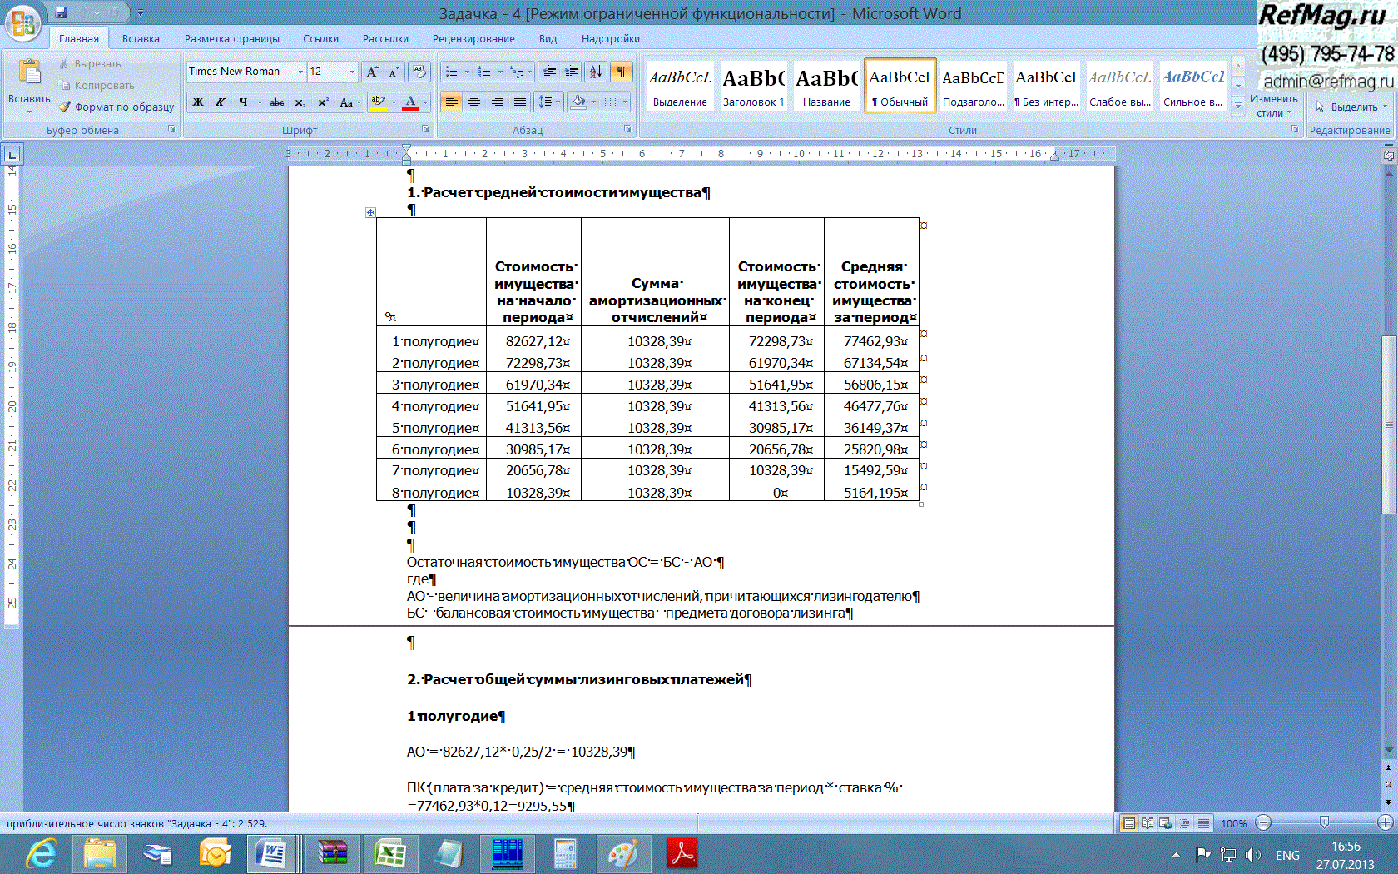Apply strikethrough text formatting
This screenshot has width=1398, height=874.
pos(277,102)
